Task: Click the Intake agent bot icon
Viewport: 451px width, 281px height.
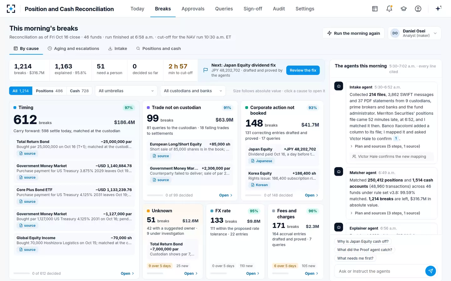Action: [x=339, y=86]
